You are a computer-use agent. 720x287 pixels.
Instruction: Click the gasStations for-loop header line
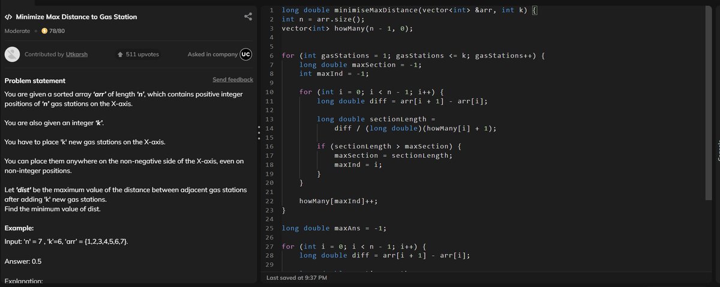(413, 56)
